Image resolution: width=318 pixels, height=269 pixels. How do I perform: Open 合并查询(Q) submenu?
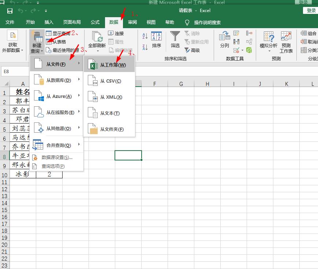click(x=57, y=145)
